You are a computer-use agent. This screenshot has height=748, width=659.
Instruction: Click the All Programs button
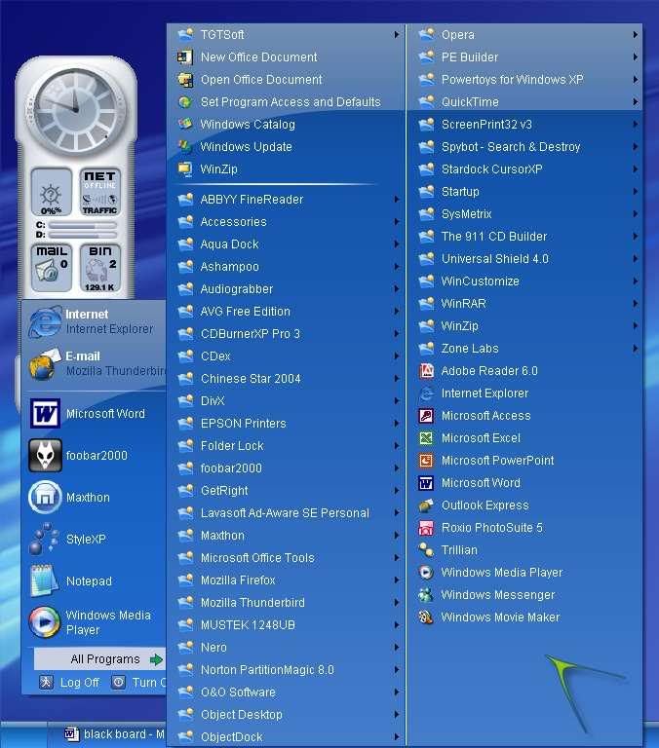(x=99, y=659)
